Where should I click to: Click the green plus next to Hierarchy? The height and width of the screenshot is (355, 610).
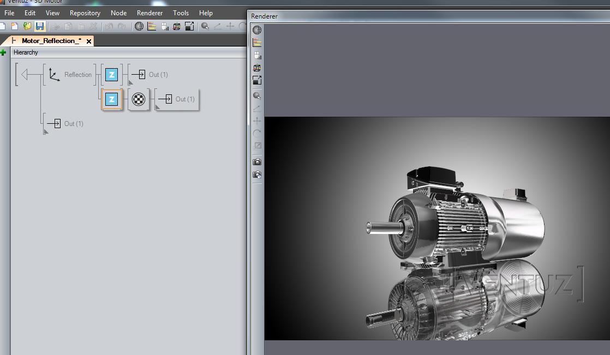(3, 52)
